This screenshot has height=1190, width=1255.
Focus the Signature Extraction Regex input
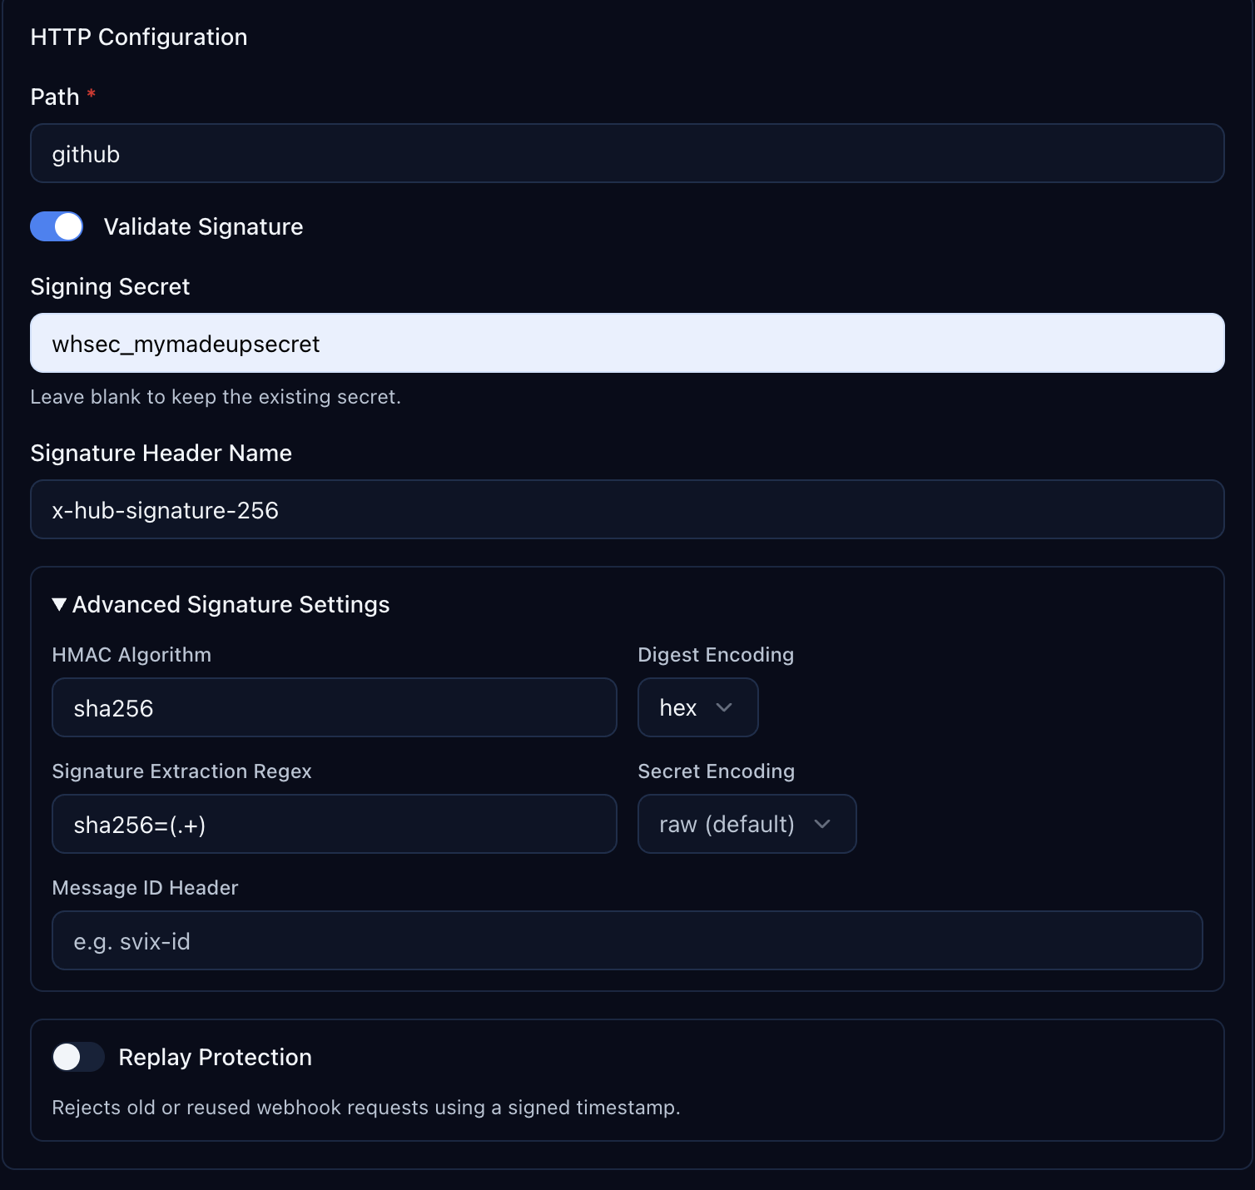tap(333, 824)
